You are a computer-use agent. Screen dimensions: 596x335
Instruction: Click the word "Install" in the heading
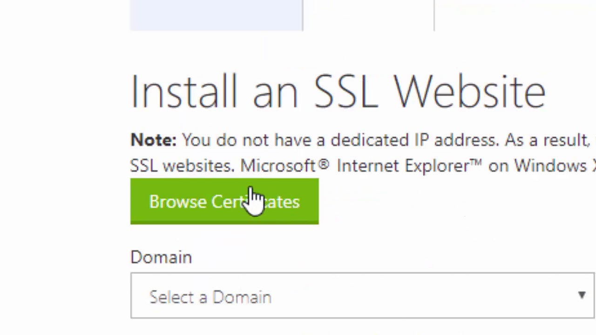pos(184,91)
